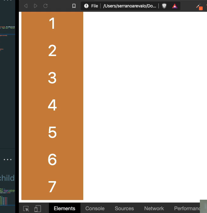
Task: Open Brave Rewards triangle icon
Action: [175, 6]
